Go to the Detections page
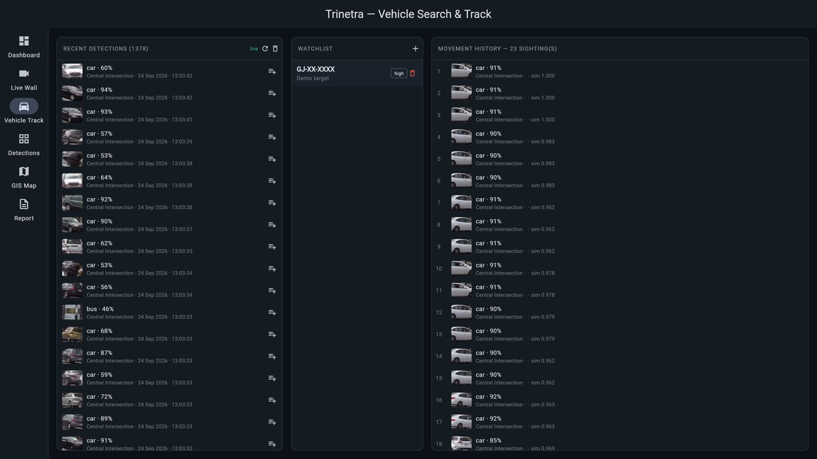817x459 pixels. pyautogui.click(x=24, y=144)
